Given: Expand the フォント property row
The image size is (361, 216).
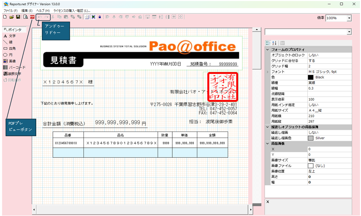Looking at the screenshot, I should click(x=267, y=72).
